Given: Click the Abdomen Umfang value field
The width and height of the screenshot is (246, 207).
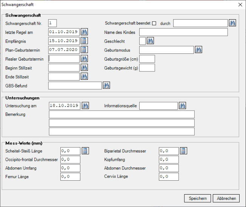Looking at the screenshot, I should click(70, 168).
